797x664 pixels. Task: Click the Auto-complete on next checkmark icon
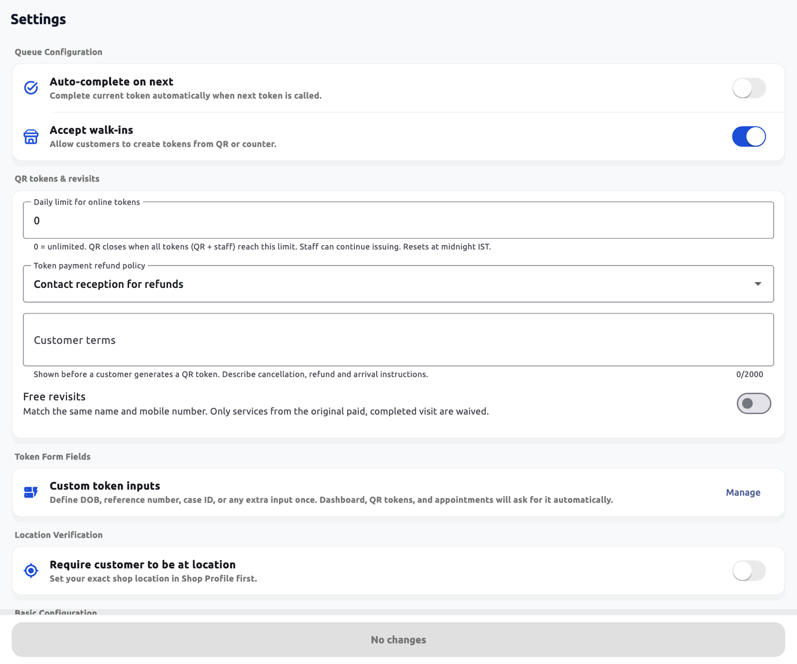point(31,88)
